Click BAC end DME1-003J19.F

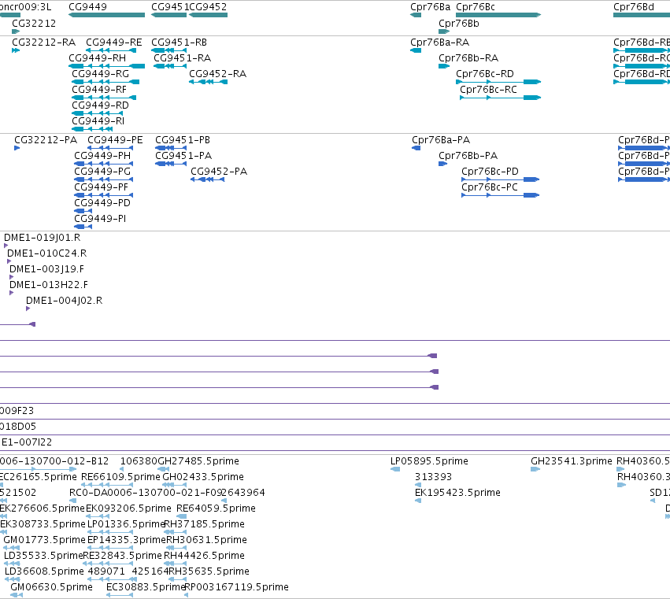point(46,270)
